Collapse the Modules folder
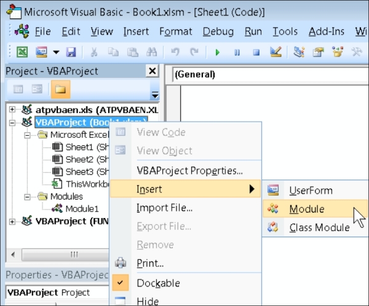The image size is (369, 306). [x=27, y=197]
